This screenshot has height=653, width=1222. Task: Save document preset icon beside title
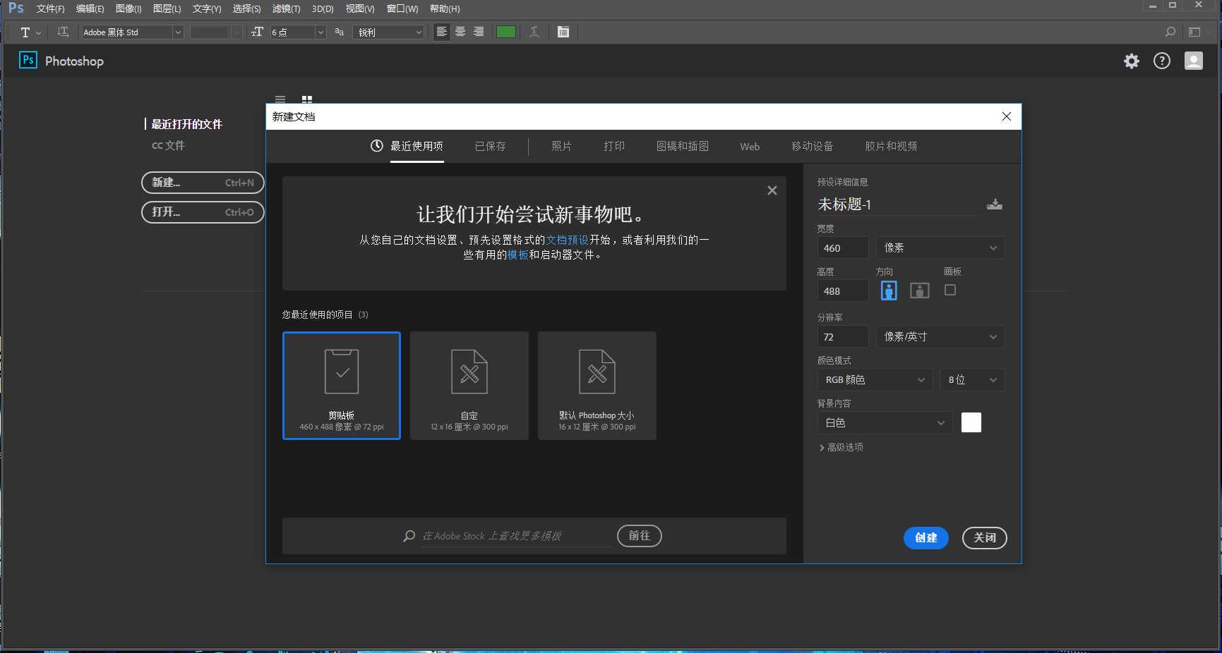[995, 205]
